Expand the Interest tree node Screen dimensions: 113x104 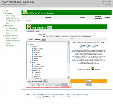point(32,52)
